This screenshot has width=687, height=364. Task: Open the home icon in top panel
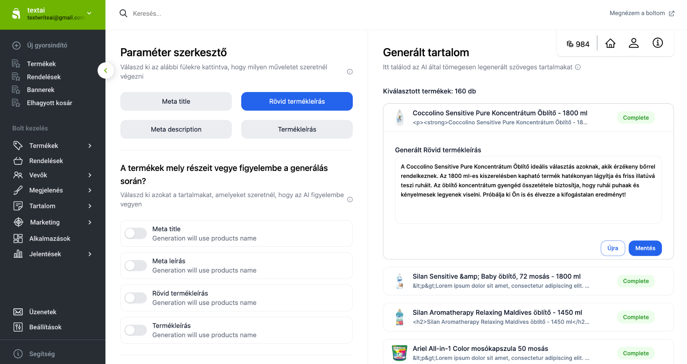[610, 43]
